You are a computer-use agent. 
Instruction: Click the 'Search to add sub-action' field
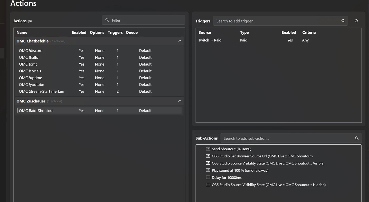pyautogui.click(x=291, y=138)
